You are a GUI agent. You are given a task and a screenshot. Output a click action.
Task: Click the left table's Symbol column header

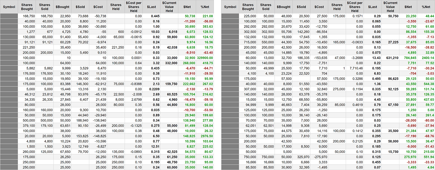[9, 7]
